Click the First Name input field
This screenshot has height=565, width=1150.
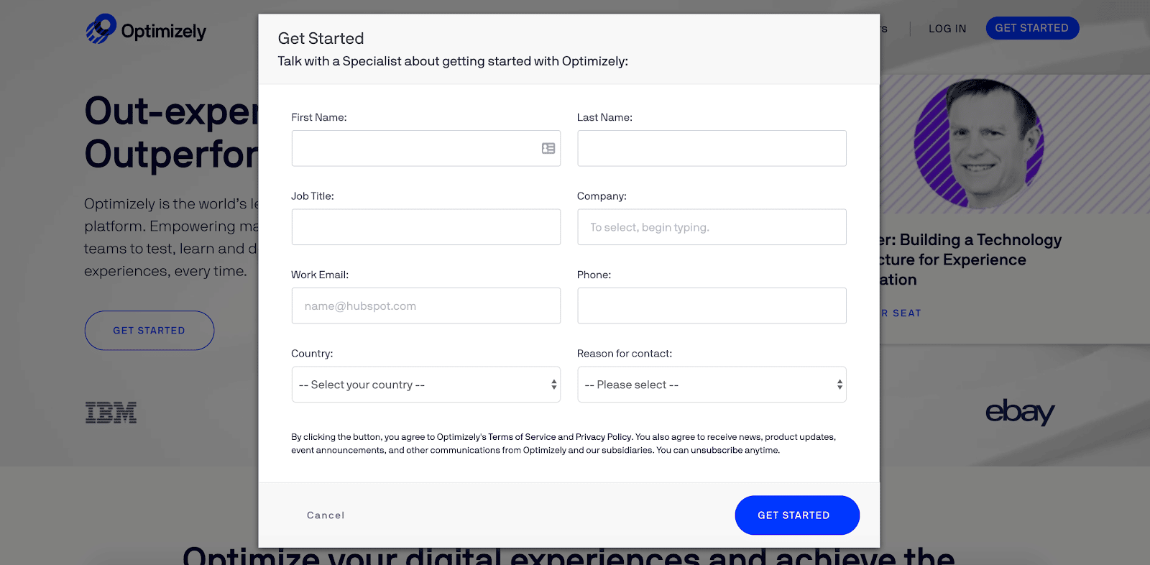tap(417, 148)
